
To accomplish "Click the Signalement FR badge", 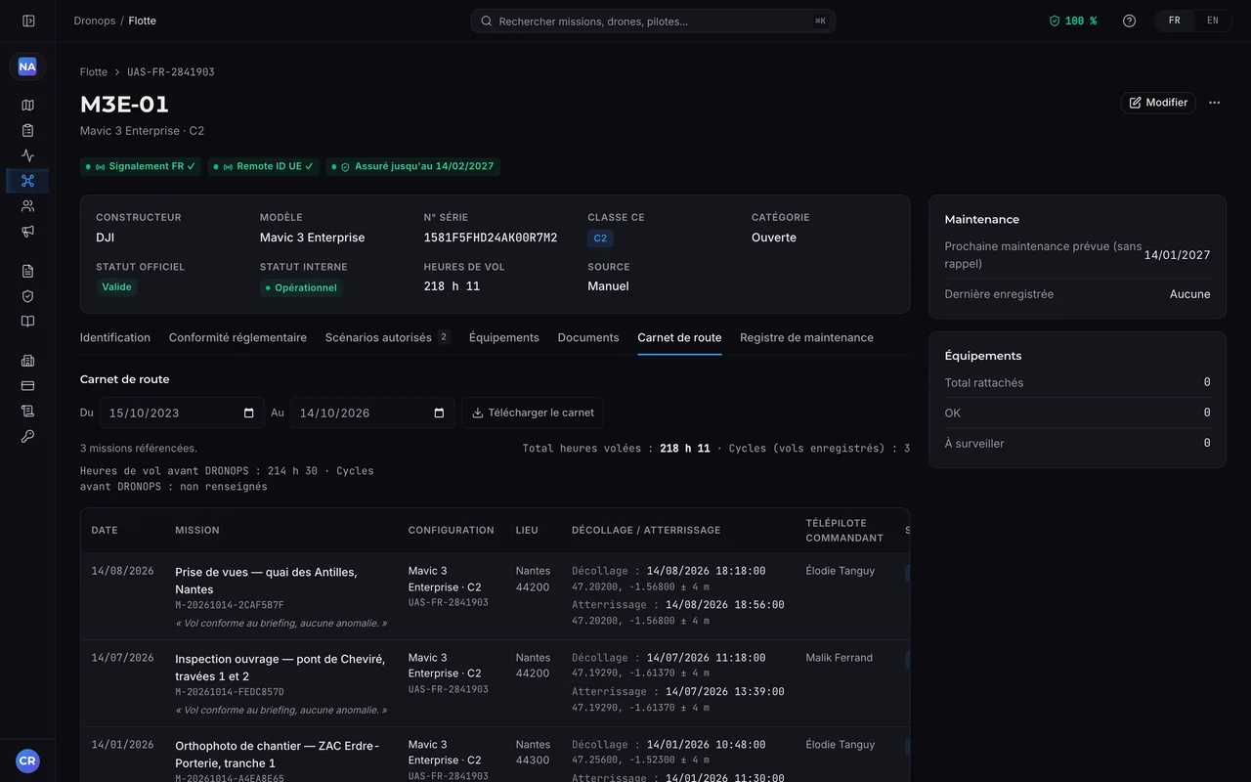I will tap(141, 166).
